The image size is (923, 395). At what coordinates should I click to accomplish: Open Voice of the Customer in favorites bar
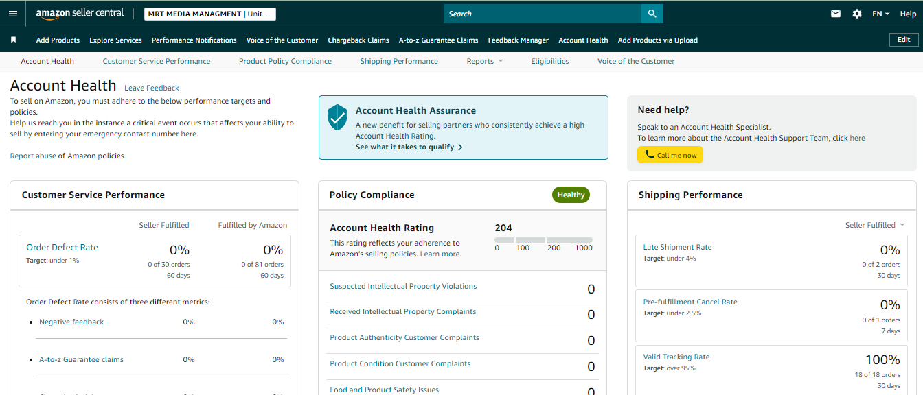(x=282, y=40)
